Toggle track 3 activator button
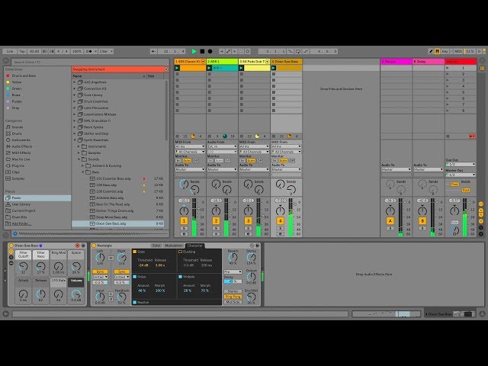The width and height of the screenshot is (488, 366). pyautogui.click(x=248, y=221)
